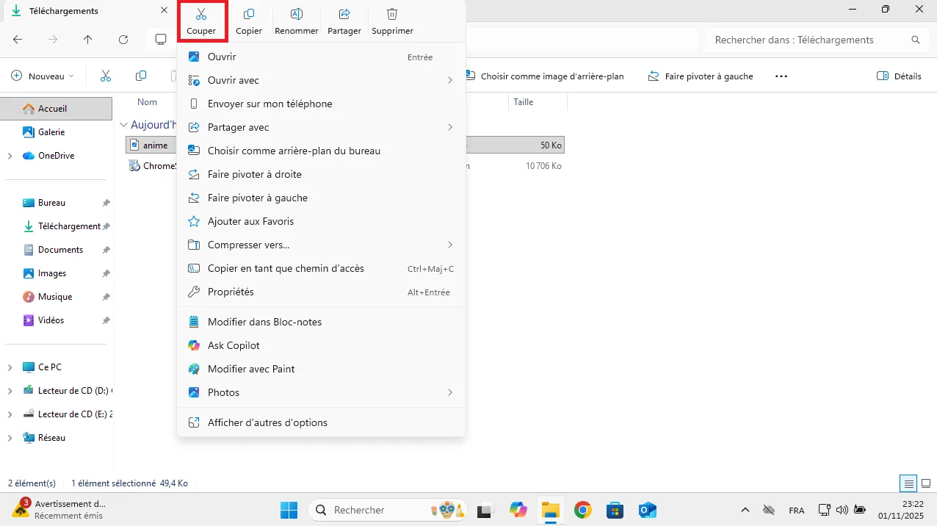This screenshot has width=937, height=526.
Task: Click Choisir comme image d'arrière-plan
Action: [551, 76]
